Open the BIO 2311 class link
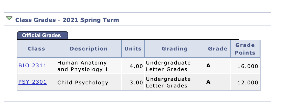Viewport: 298px width, 103px height. 33,66
